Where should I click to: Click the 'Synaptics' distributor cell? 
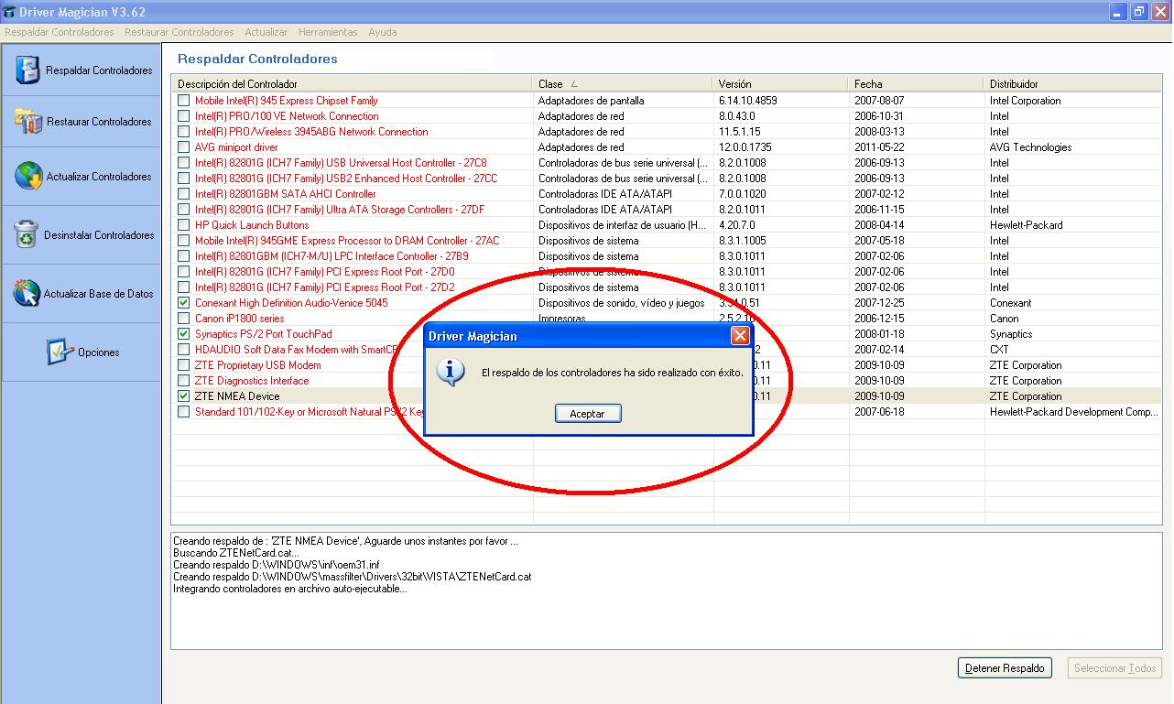tap(1011, 334)
